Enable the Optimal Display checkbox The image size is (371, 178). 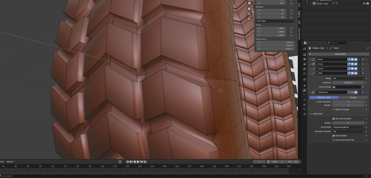click(333, 110)
